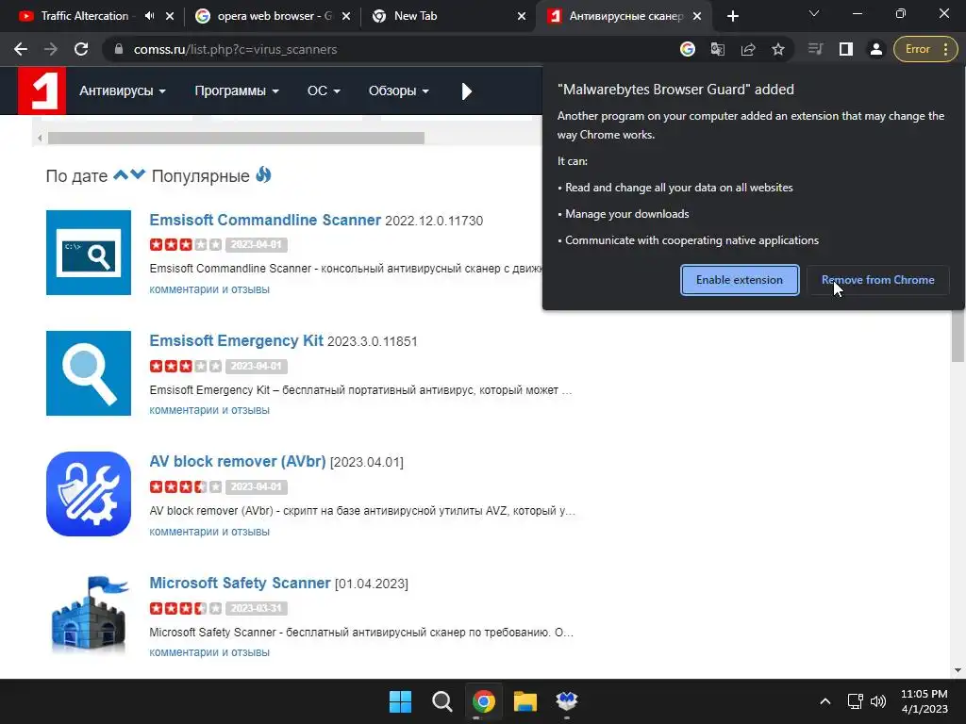Open Emsisoft Emergency Kit link
The image size is (966, 724).
point(236,340)
